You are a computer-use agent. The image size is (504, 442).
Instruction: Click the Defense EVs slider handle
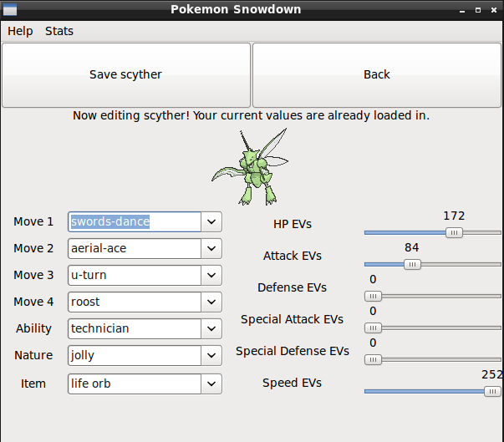click(373, 296)
